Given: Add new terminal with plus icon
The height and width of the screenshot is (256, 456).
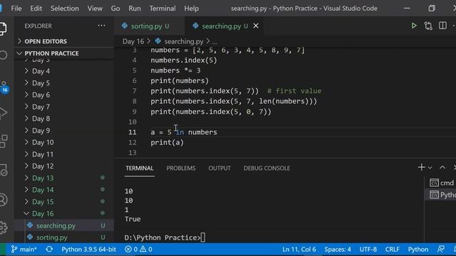Looking at the screenshot, I should pos(421,168).
